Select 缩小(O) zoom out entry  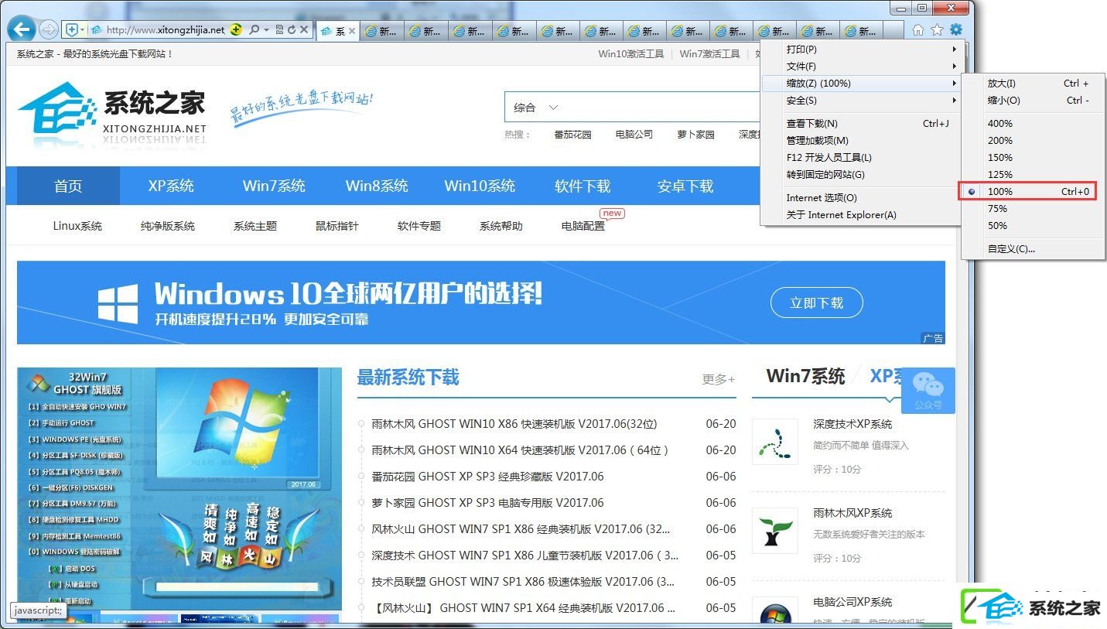pos(1034,101)
